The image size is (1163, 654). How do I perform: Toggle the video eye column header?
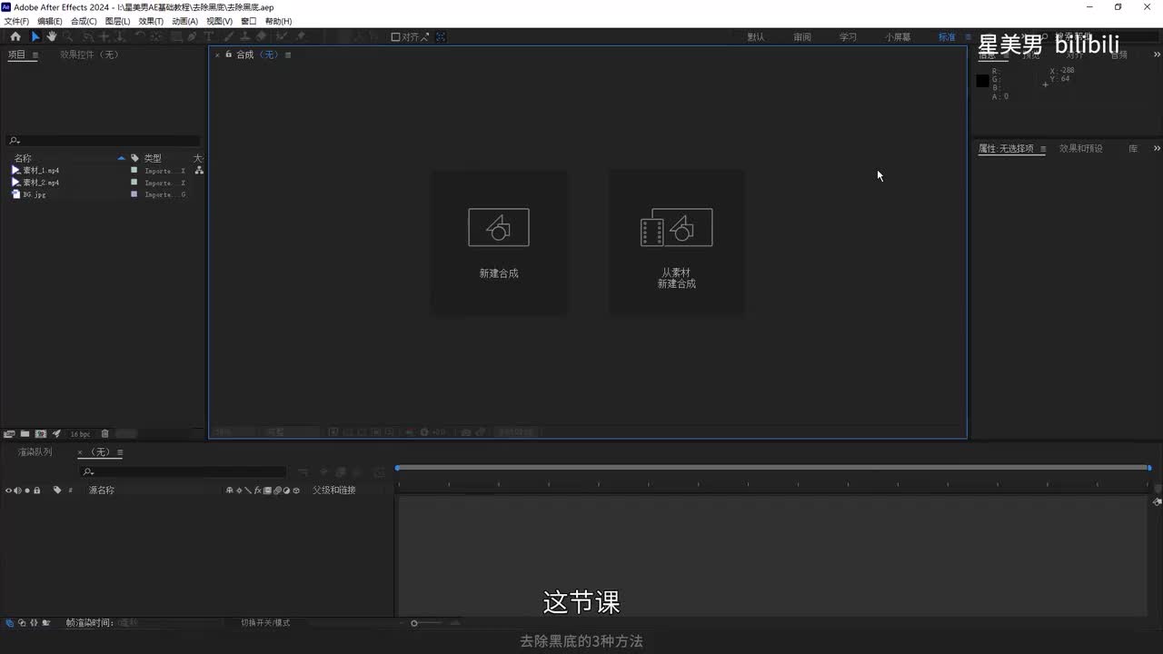[x=8, y=490]
